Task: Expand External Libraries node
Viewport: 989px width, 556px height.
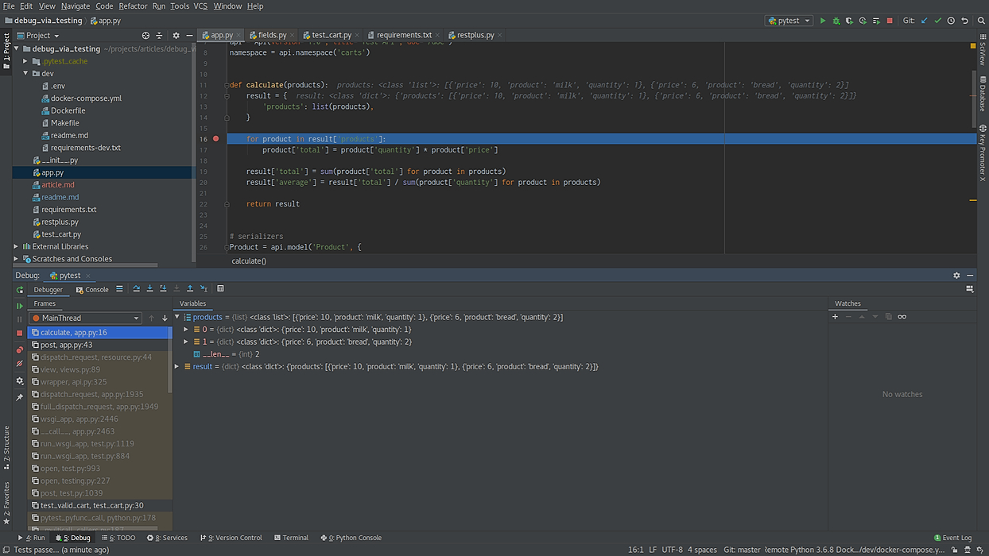Action: pos(16,246)
